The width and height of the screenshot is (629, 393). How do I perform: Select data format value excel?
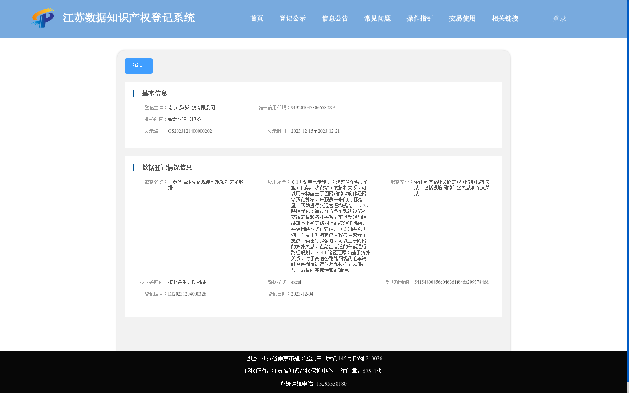(296, 282)
